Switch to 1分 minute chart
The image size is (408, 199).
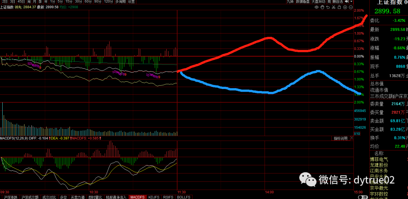53,2
